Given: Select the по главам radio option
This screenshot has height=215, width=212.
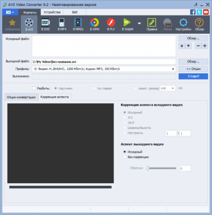Looking at the screenshot, I should 94,88.
